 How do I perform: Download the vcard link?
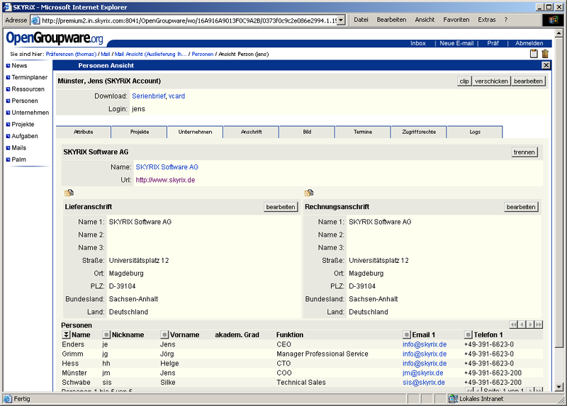coord(176,96)
